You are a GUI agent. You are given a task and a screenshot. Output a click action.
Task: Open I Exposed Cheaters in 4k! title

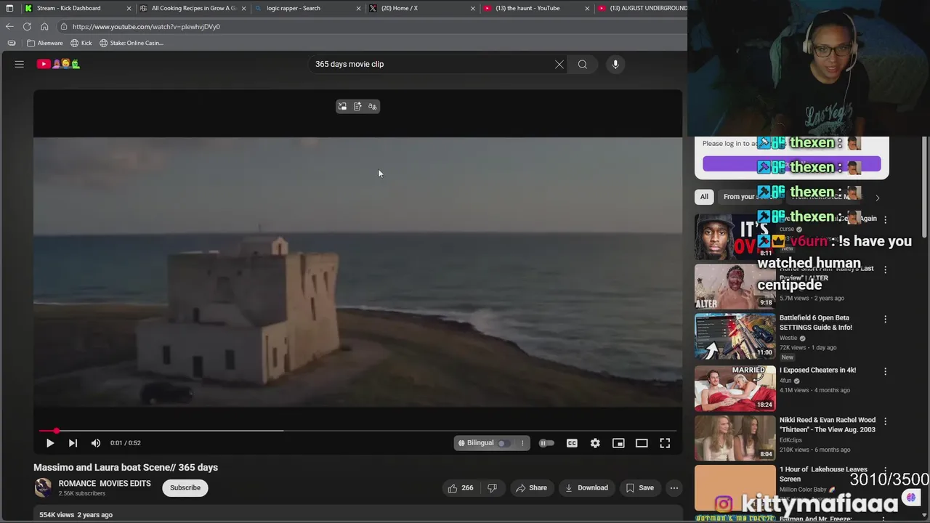click(x=817, y=370)
